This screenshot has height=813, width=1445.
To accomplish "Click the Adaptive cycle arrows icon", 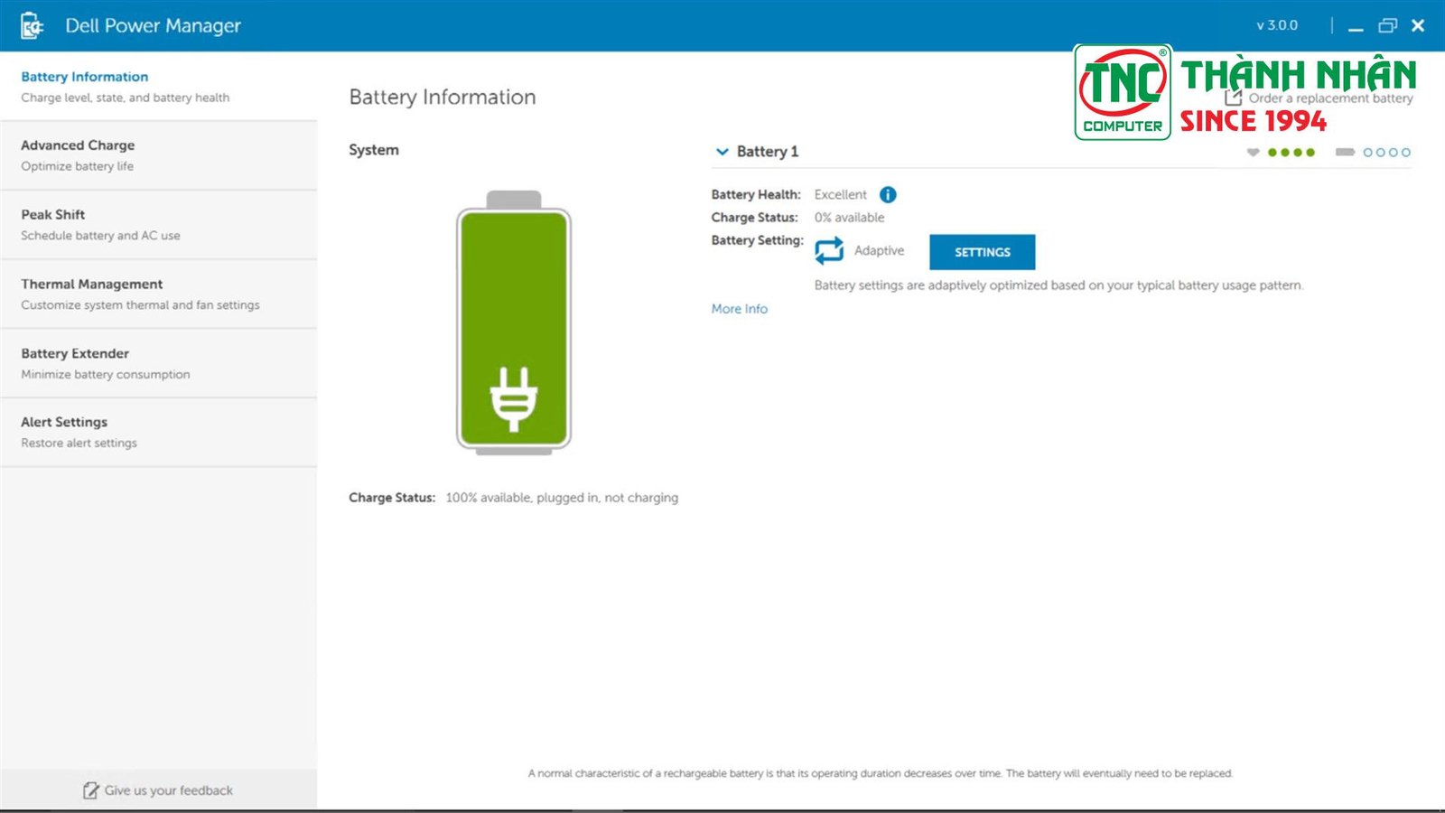I will pyautogui.click(x=829, y=250).
